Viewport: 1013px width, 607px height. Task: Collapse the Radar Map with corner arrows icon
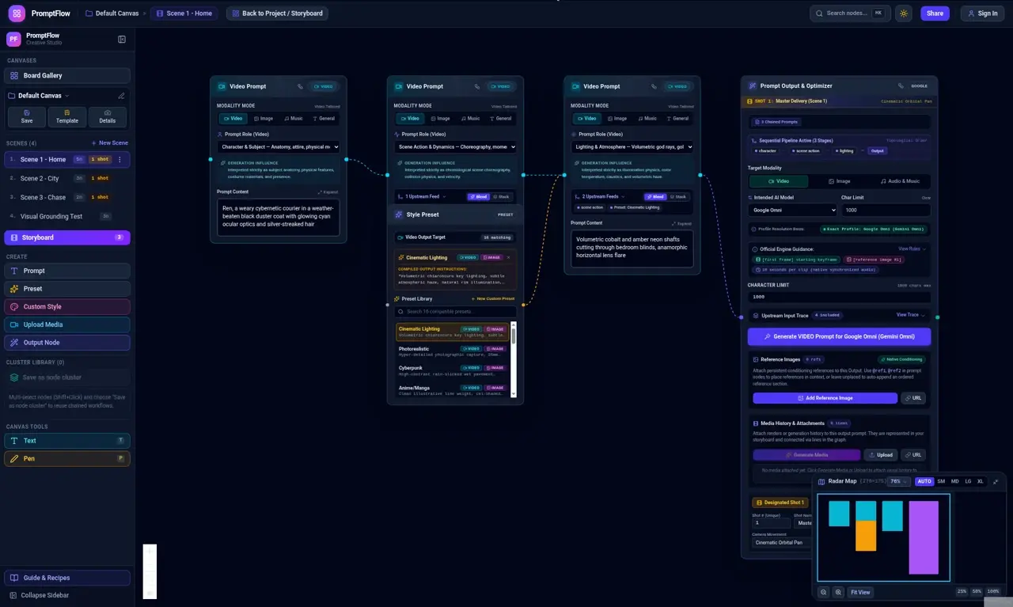996,481
